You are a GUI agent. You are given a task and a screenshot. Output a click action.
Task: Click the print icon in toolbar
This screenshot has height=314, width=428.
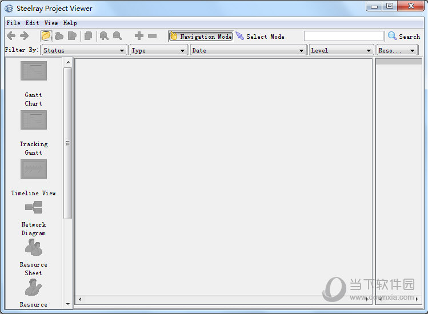tap(59, 36)
